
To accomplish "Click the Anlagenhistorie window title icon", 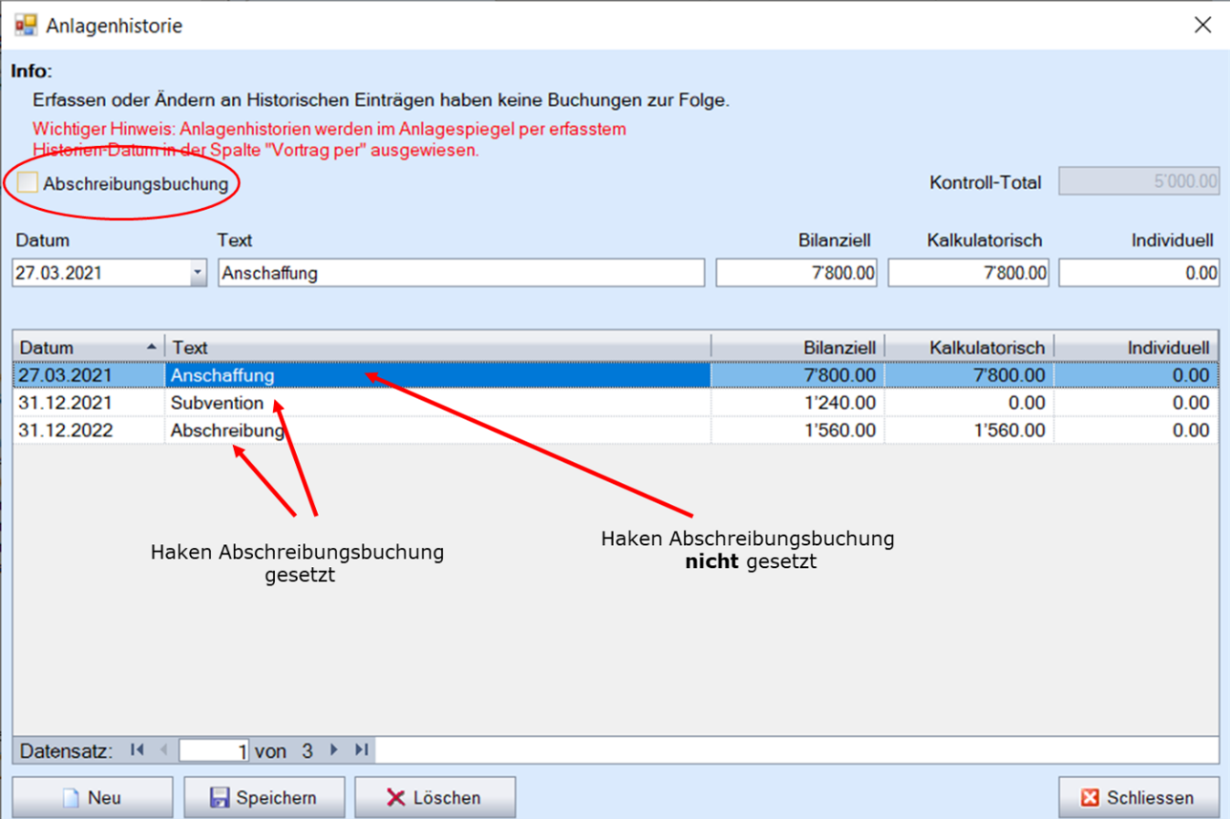I will [26, 25].
